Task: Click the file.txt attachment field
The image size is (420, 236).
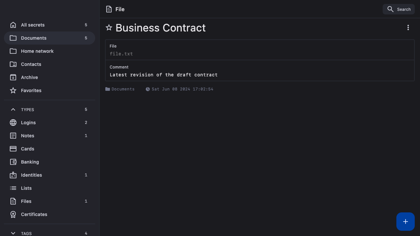Action: pyautogui.click(x=121, y=54)
